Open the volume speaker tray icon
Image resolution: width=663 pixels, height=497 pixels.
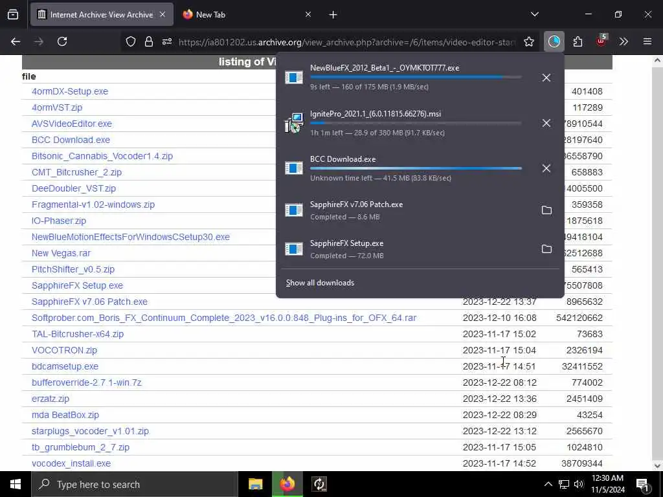click(x=579, y=484)
